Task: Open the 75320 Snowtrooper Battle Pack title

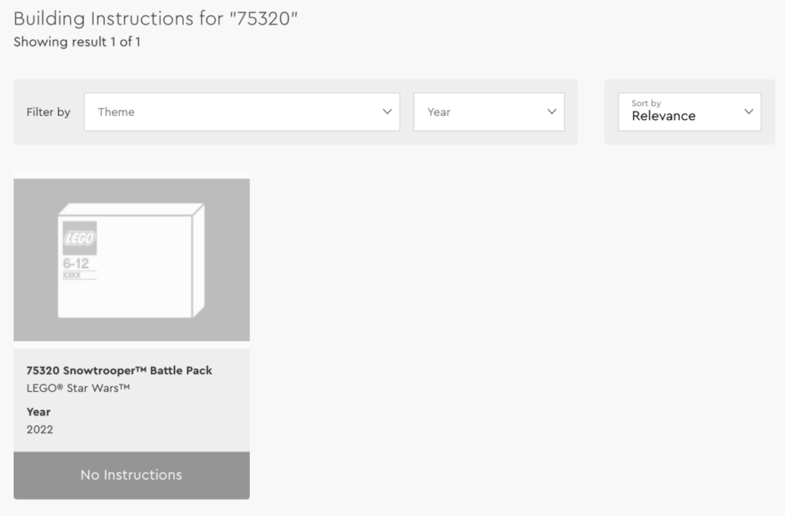Action: tap(119, 370)
